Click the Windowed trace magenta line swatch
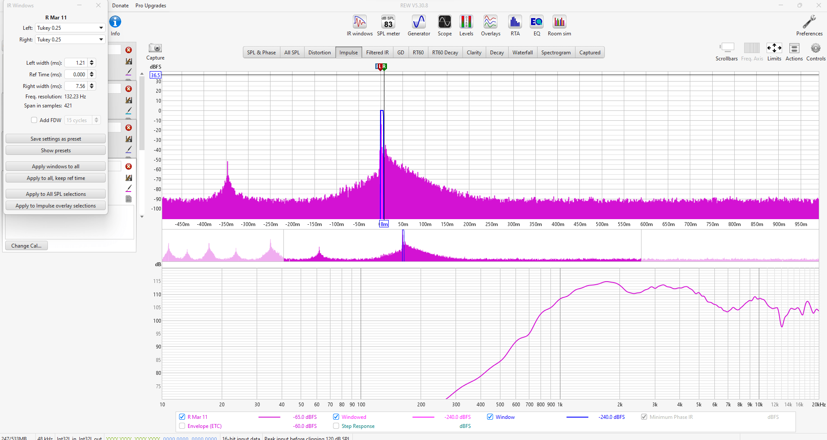This screenshot has width=827, height=440. tap(423, 417)
